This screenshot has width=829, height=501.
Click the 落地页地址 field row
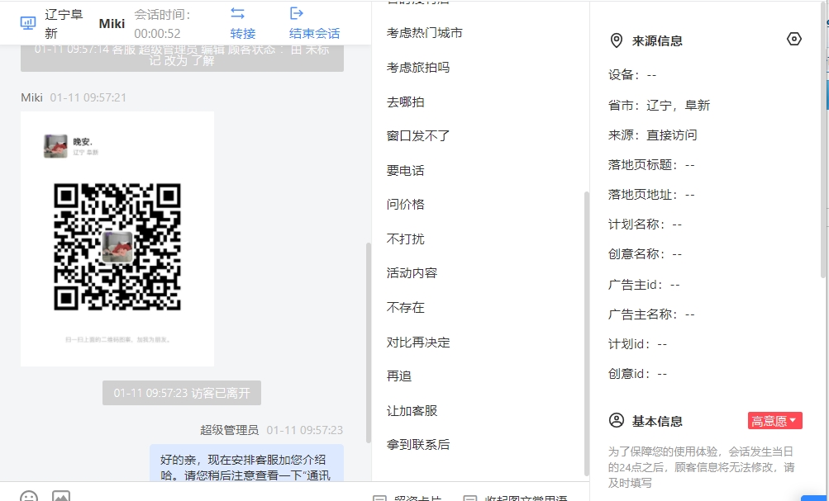[x=651, y=194]
